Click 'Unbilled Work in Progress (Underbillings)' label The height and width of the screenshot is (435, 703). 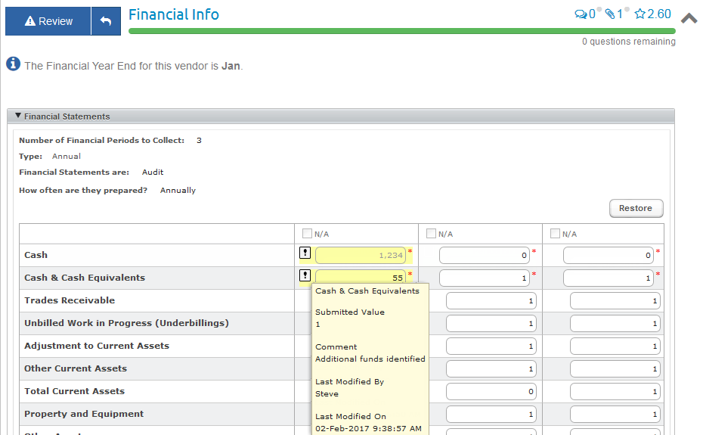pyautogui.click(x=126, y=323)
